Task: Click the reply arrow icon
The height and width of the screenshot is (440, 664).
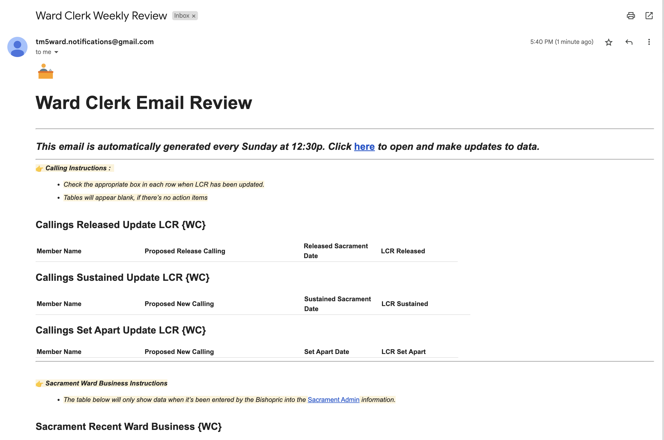Action: pos(629,42)
